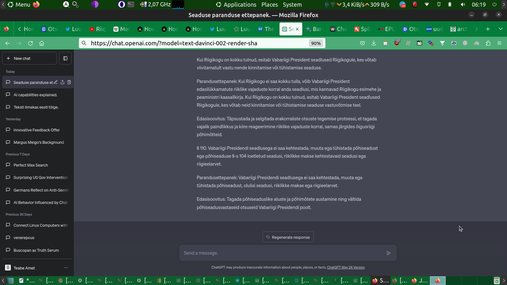Save page to Pocket
507x285 pixels.
coord(363,43)
